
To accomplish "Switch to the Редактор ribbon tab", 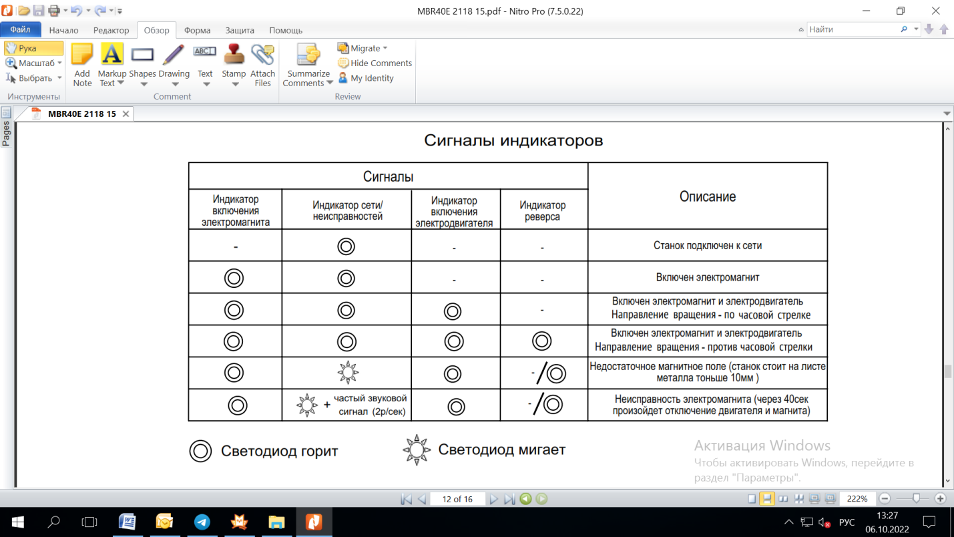I will click(x=111, y=30).
